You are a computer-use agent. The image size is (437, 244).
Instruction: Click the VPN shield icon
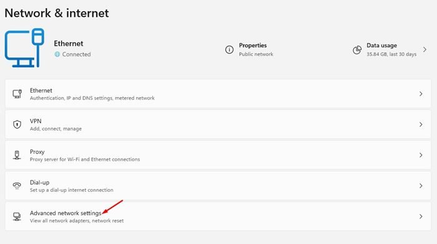17,124
